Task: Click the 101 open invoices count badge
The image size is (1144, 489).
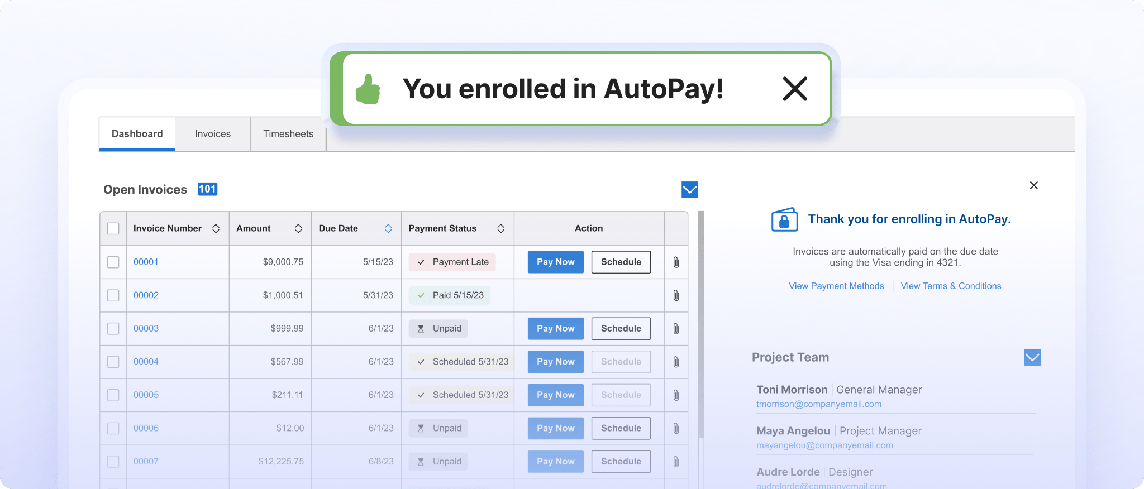Action: [207, 189]
